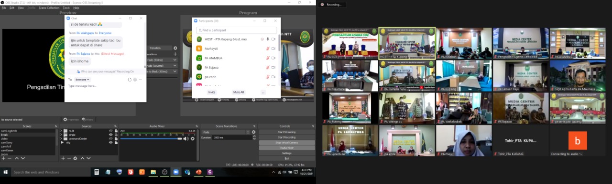Click Start Recording button

[x=286, y=137]
